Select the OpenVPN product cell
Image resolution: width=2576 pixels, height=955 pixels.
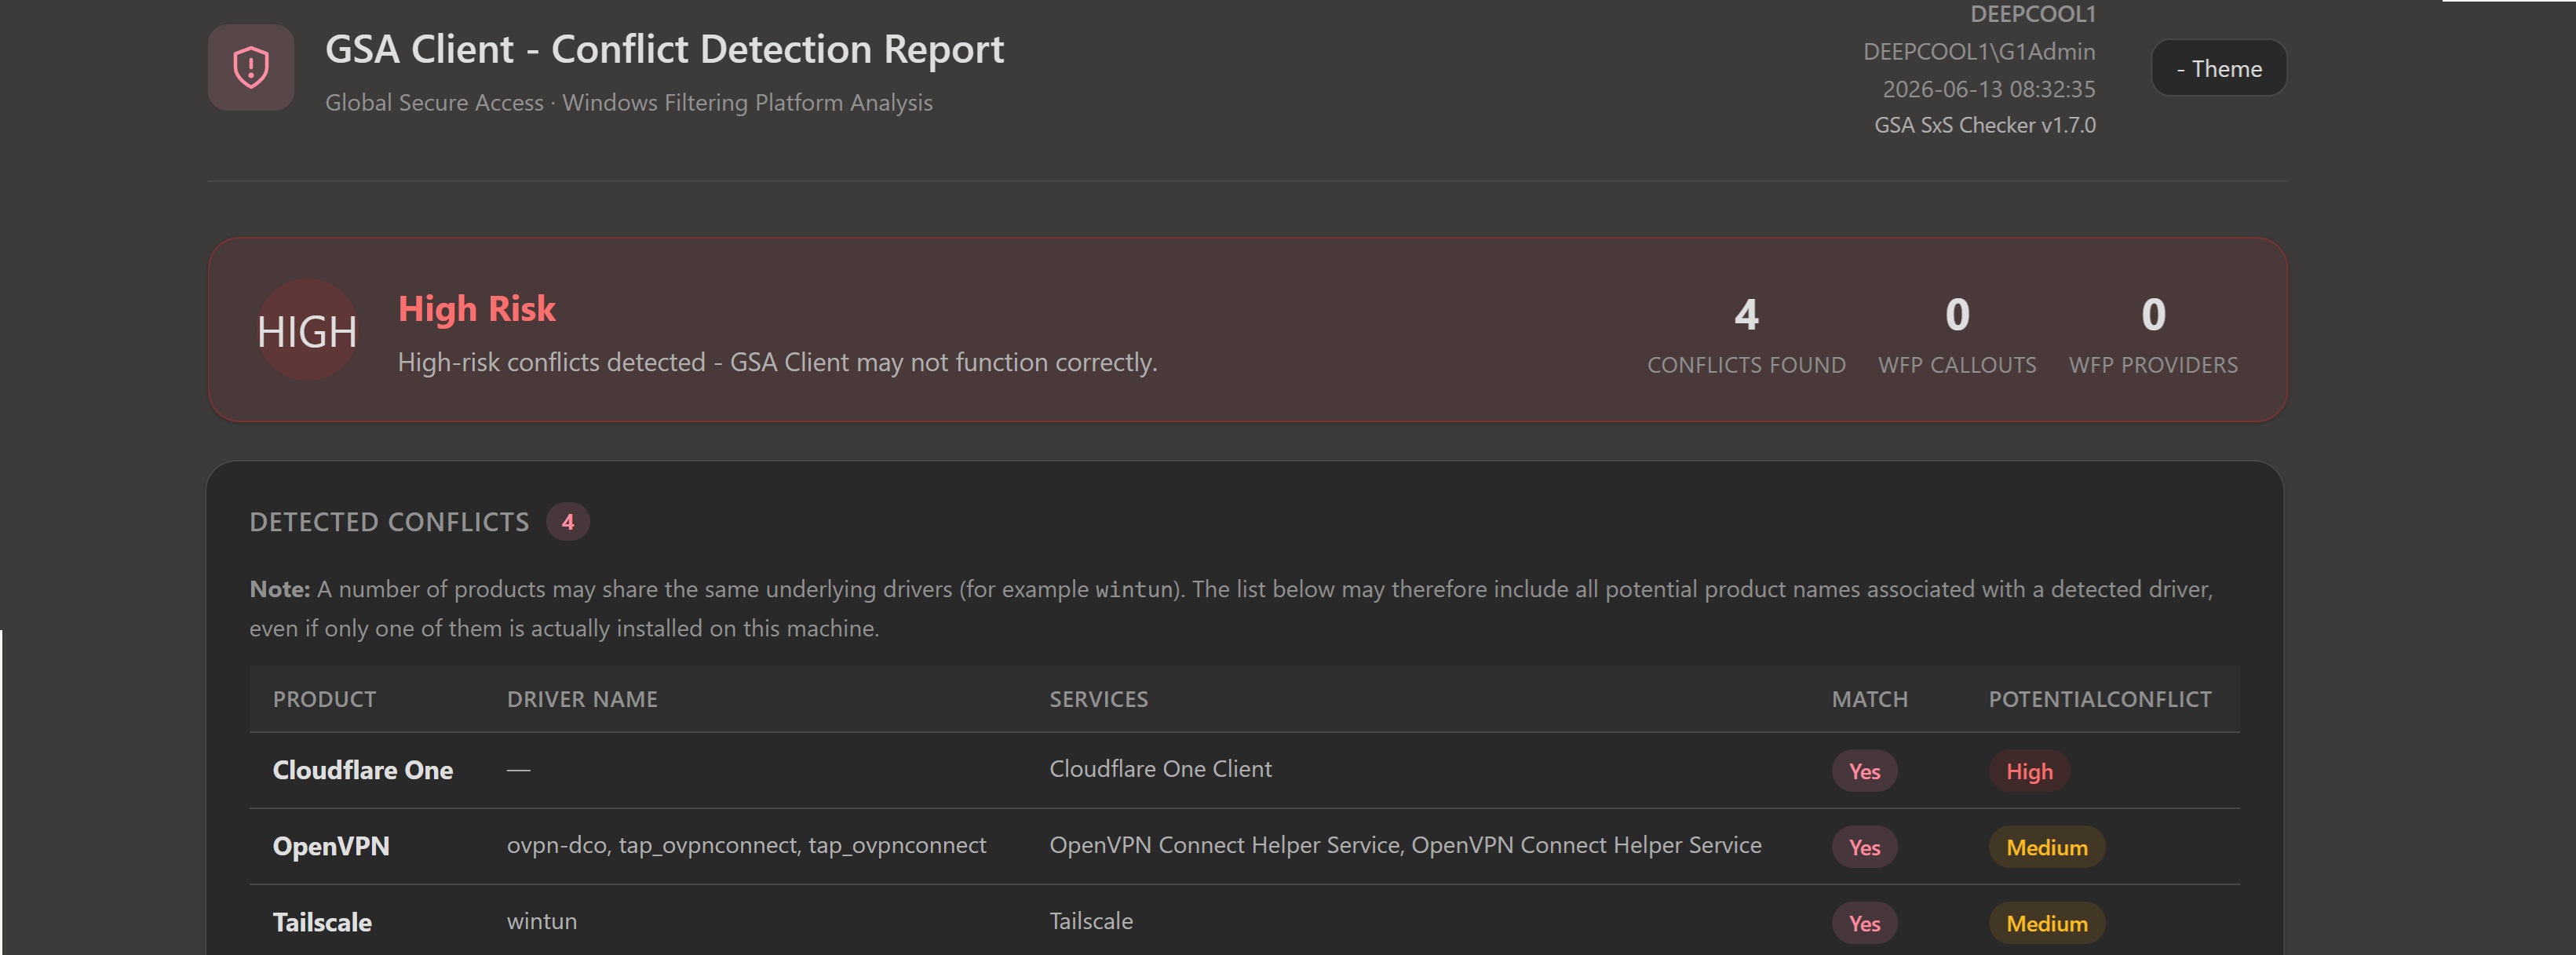click(331, 846)
